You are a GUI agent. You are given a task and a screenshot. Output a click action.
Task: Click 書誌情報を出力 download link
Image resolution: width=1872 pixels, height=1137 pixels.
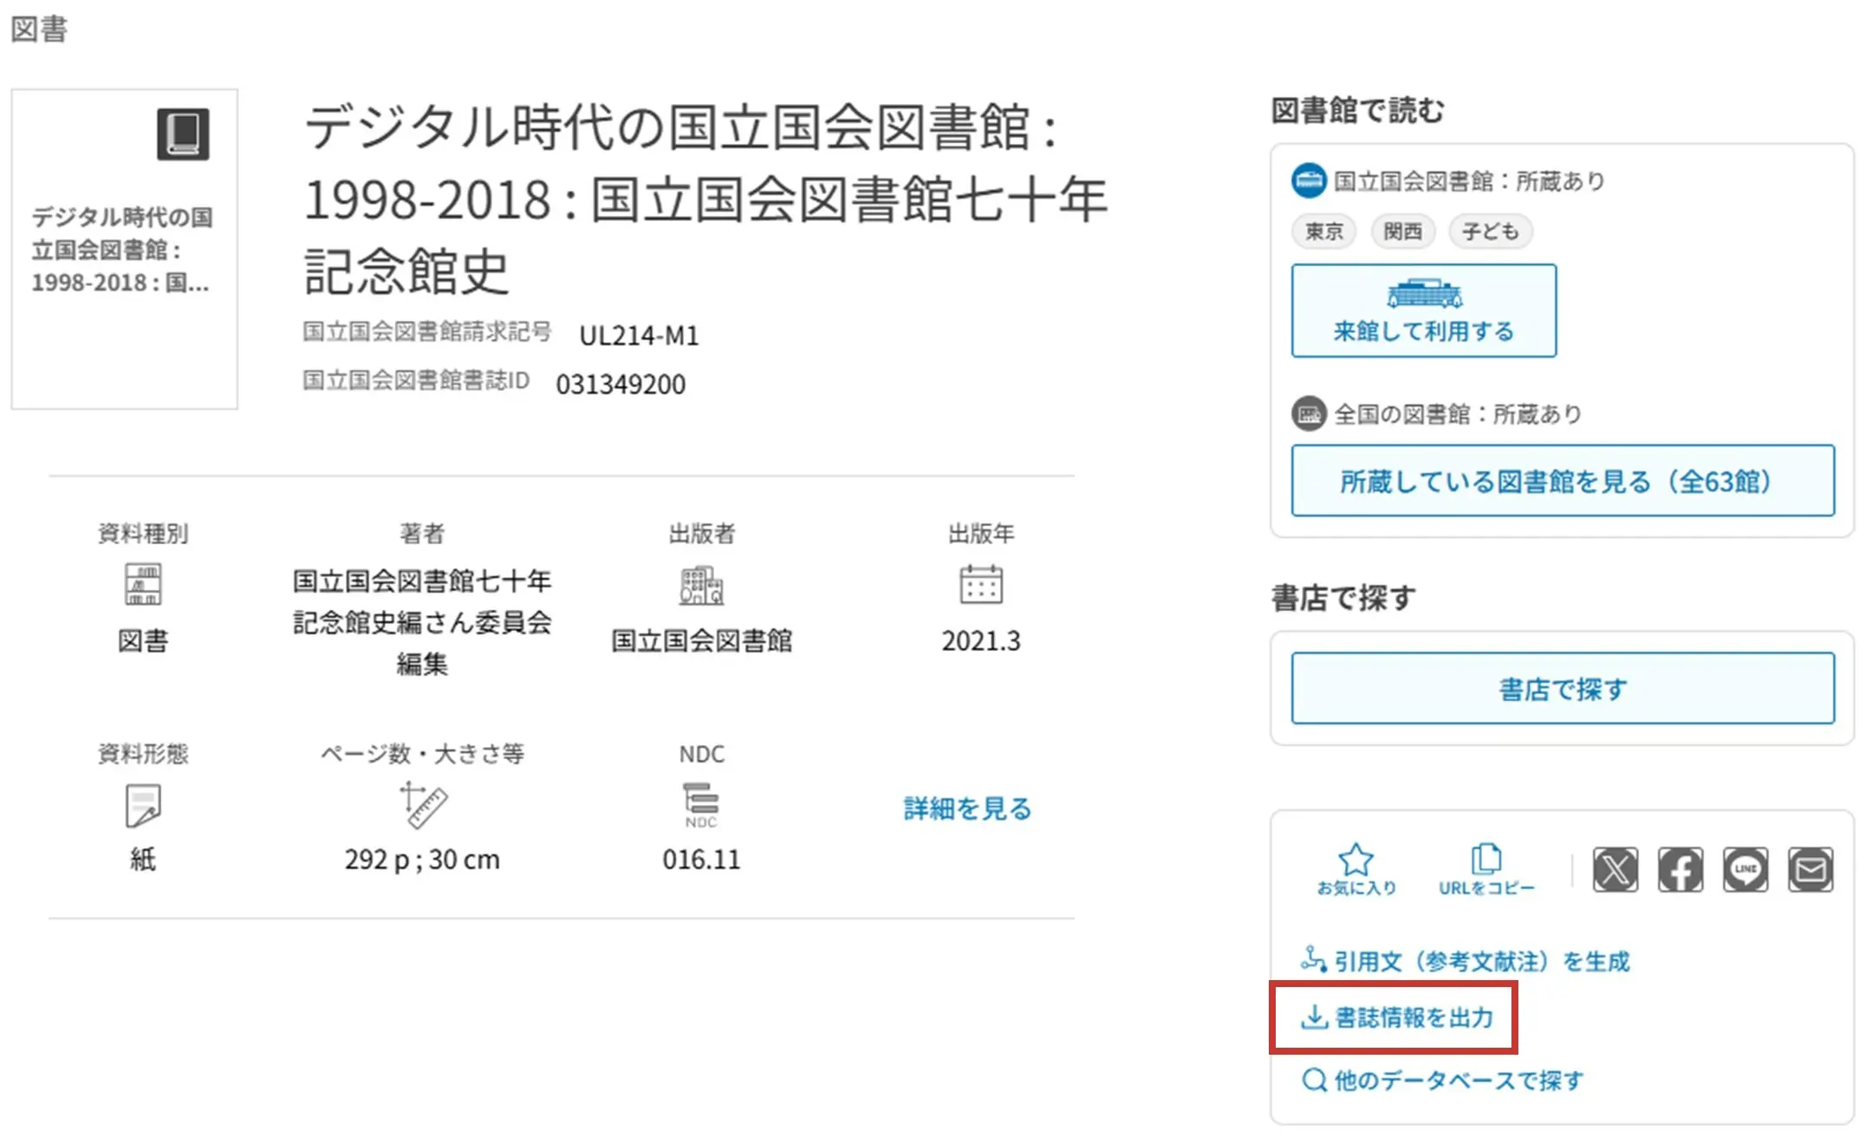[x=1397, y=1017]
